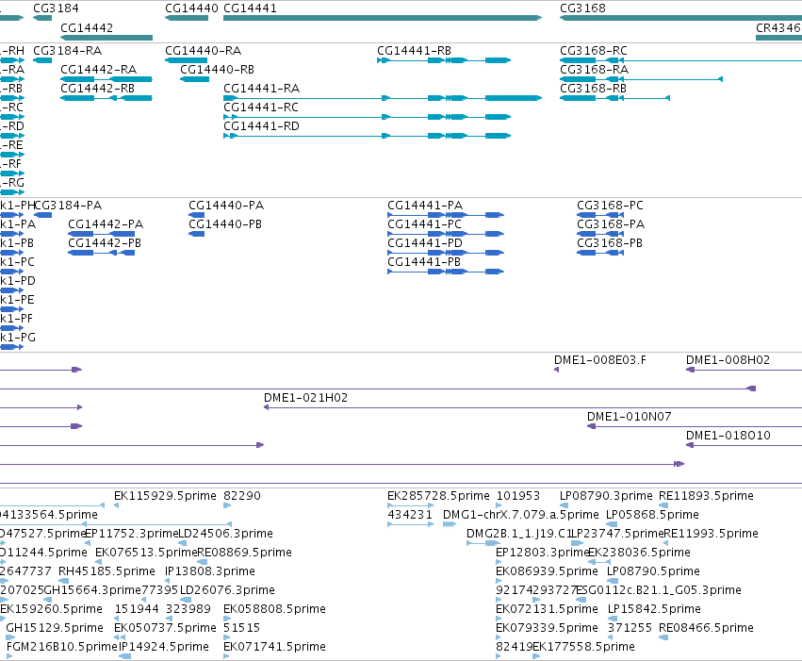The width and height of the screenshot is (802, 661).
Task: Select the CG3168-PA protein label
Action: point(611,224)
